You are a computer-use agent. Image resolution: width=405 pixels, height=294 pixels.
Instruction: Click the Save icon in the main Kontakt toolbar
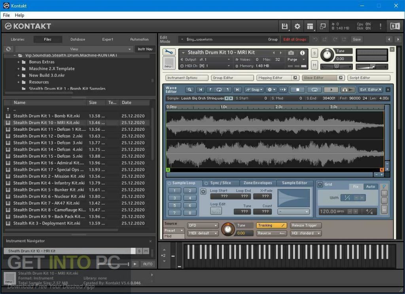point(284,26)
